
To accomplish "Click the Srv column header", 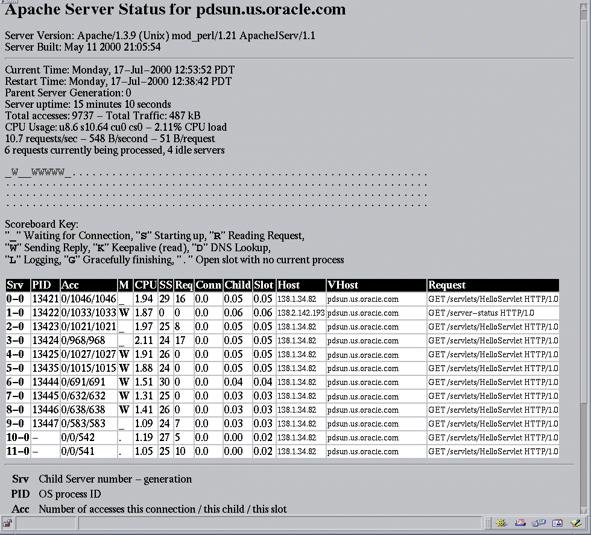I will [16, 285].
